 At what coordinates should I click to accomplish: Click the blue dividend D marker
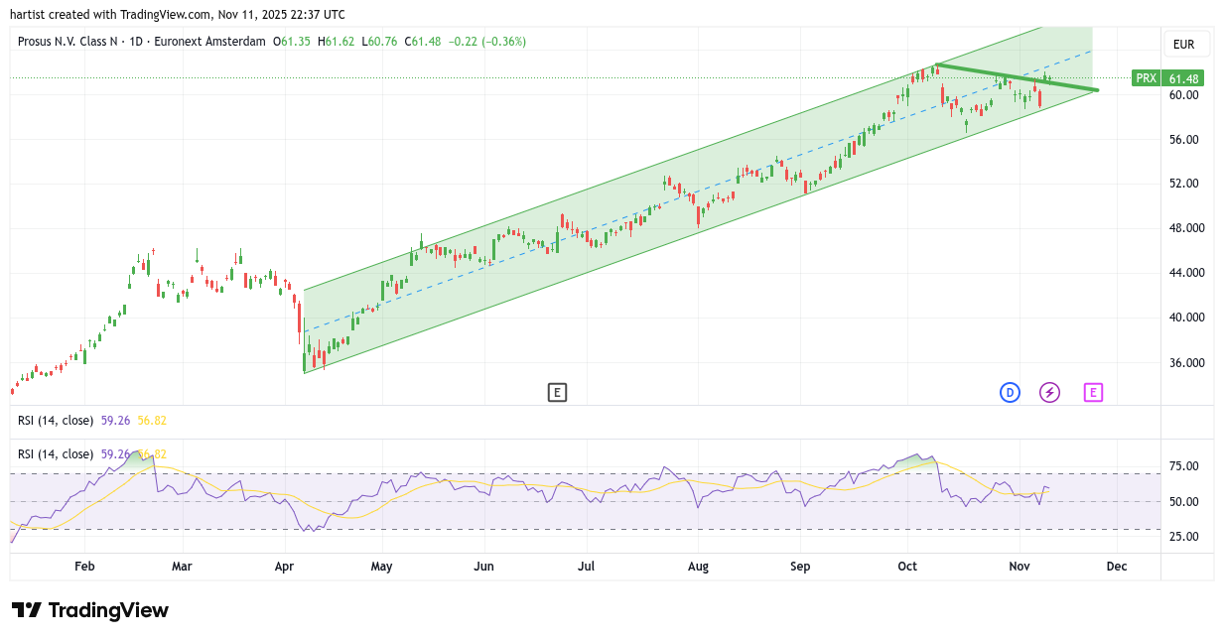[x=1010, y=392]
